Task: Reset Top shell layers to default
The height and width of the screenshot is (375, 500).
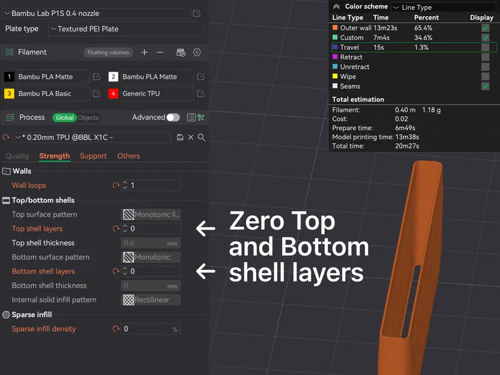Action: pos(116,229)
